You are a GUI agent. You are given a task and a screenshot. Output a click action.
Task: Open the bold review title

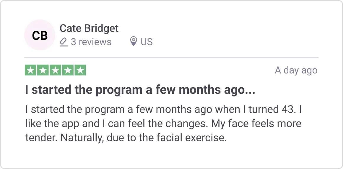pyautogui.click(x=140, y=90)
